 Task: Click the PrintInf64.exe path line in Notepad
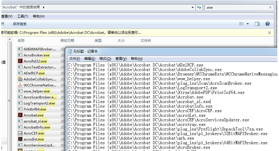pyautogui.click(x=156, y=92)
